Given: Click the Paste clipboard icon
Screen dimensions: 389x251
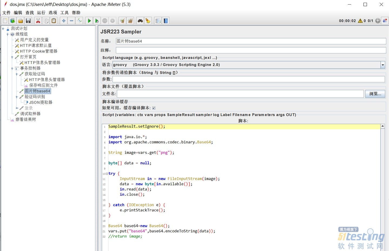Looking at the screenshot, I should click(x=54, y=21).
